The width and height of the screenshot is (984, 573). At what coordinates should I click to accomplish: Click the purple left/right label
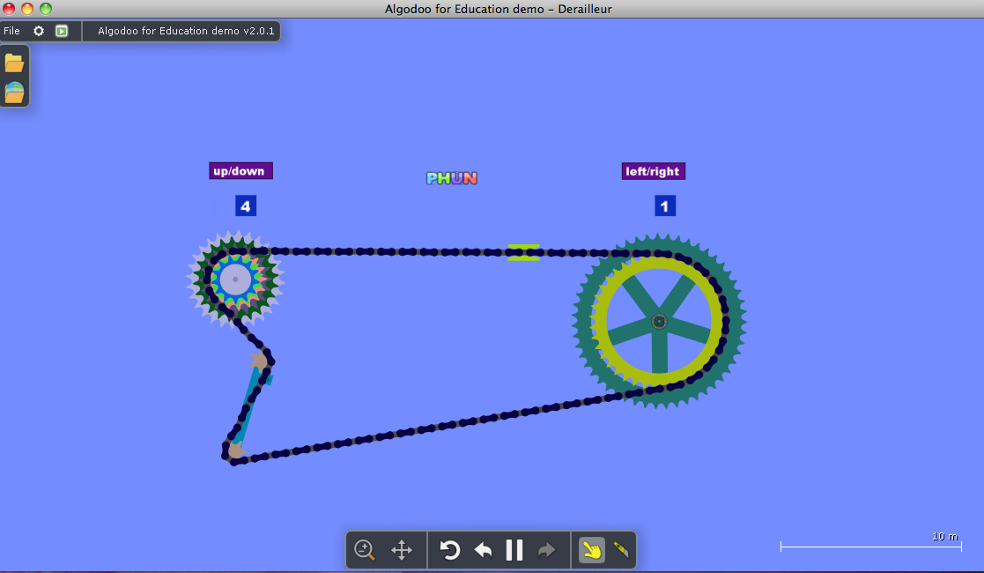[653, 171]
